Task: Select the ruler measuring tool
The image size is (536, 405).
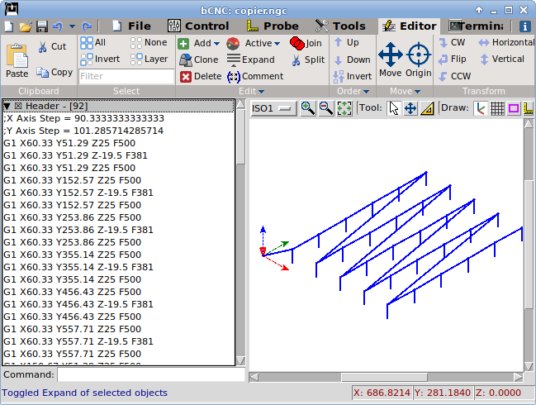Action: point(427,108)
